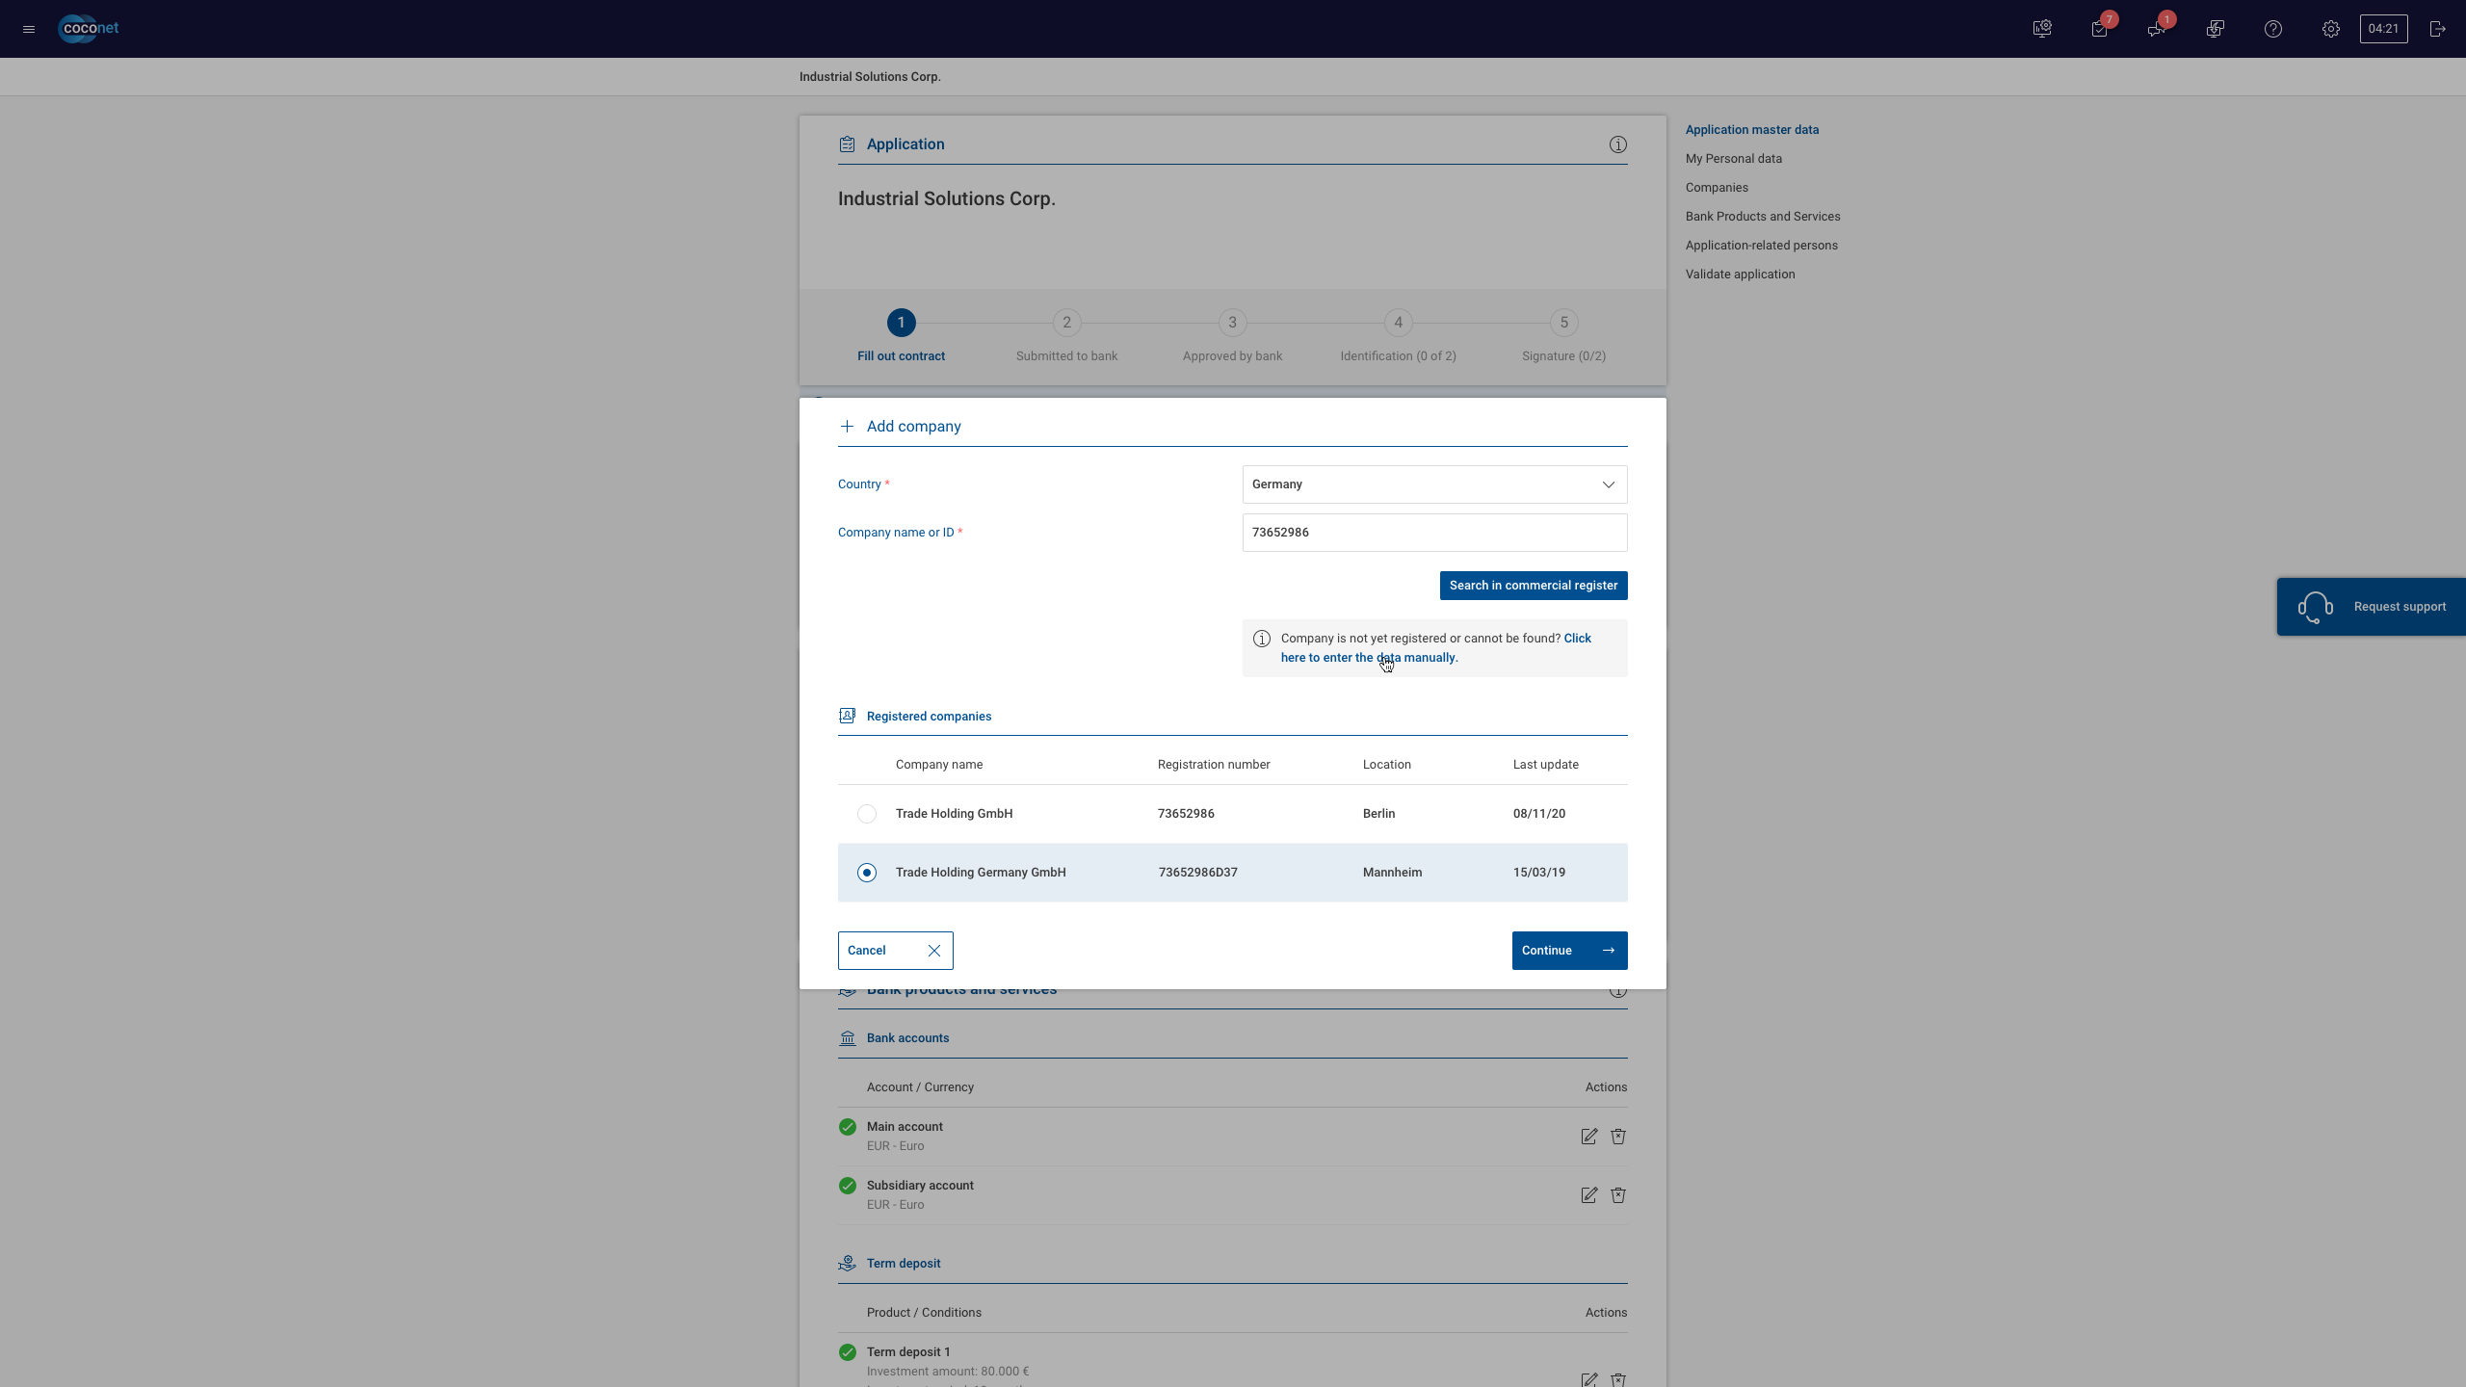This screenshot has height=1387, width=2466.
Task: Open tasks icon with 7 badge
Action: tap(2100, 29)
